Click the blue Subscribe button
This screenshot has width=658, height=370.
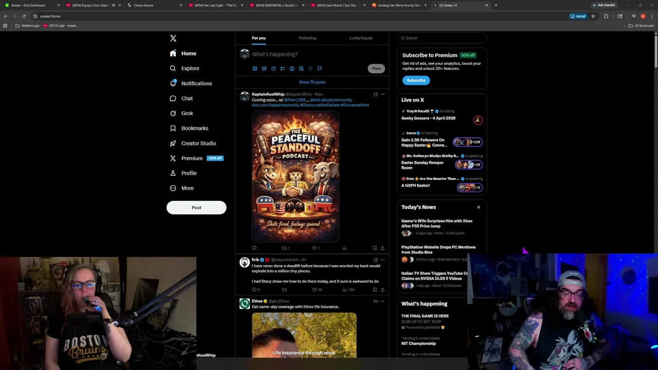pyautogui.click(x=416, y=80)
